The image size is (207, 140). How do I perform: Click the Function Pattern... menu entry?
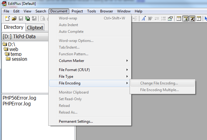point(90,54)
